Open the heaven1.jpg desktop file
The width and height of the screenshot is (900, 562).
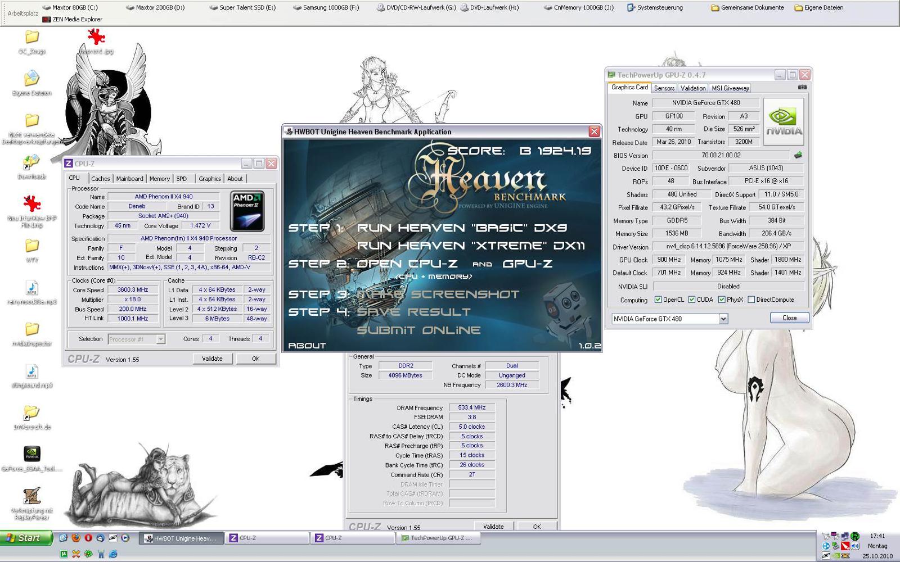(96, 42)
